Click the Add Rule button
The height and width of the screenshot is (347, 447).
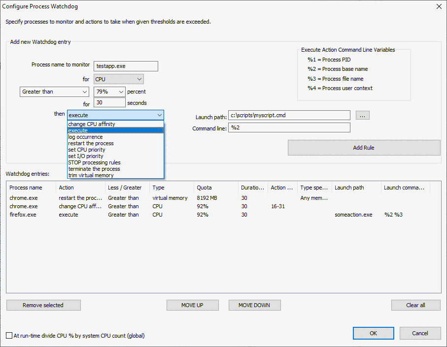[x=364, y=148]
